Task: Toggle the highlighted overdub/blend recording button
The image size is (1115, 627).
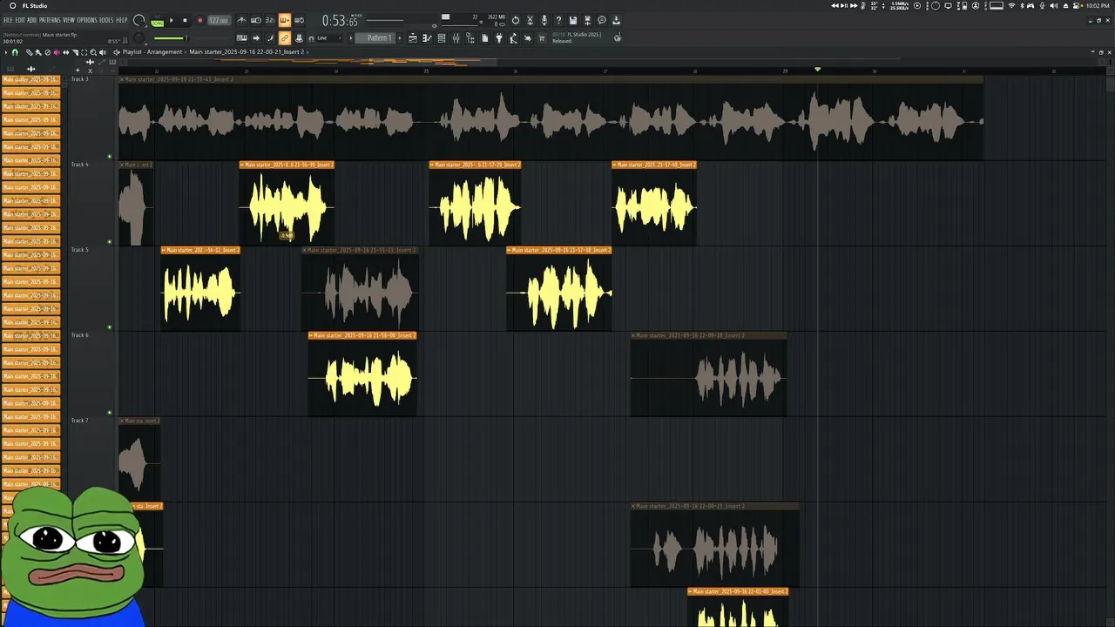Action: click(x=285, y=20)
